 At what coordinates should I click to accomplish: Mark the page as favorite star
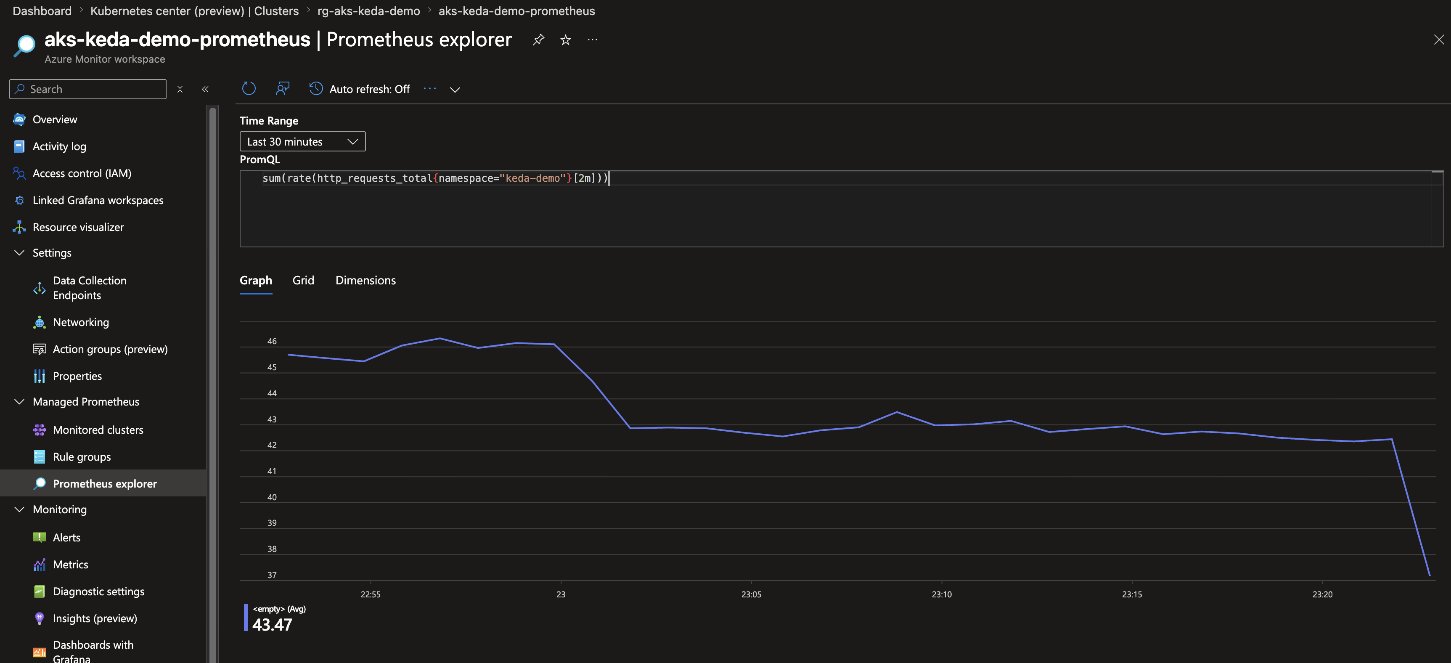566,40
